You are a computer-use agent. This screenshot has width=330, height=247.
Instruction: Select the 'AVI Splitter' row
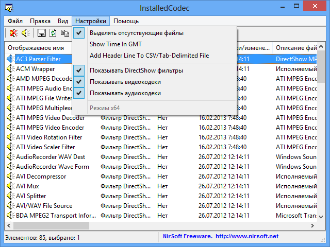[161, 196]
